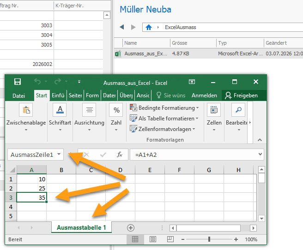
Task: Confirm the formula entry with the checkmark
Action: point(103,155)
